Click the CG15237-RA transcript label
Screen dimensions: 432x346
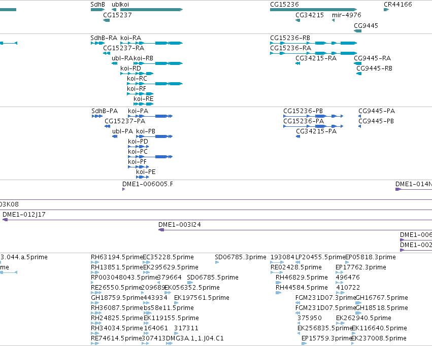tap(123, 48)
